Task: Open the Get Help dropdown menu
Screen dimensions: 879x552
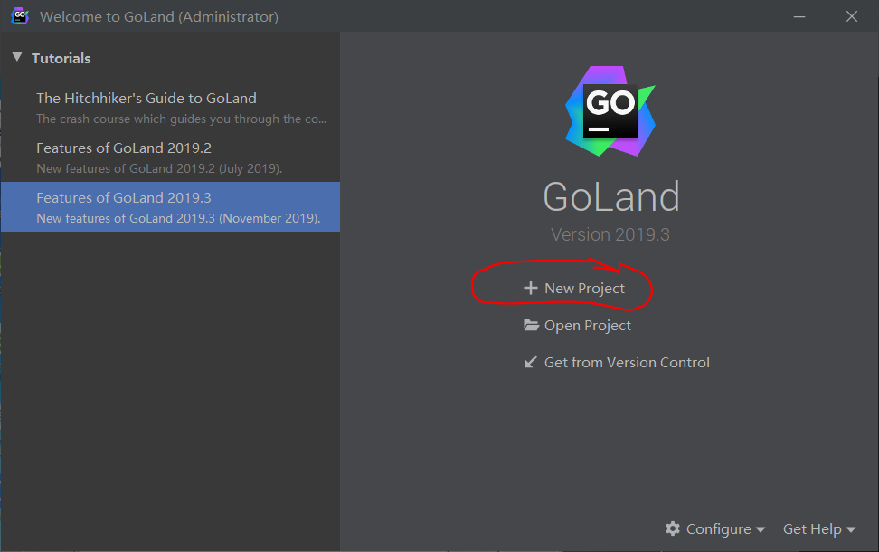Action: click(819, 529)
